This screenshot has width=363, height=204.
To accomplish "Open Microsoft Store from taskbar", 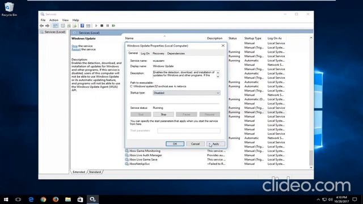I will [x=80, y=199].
